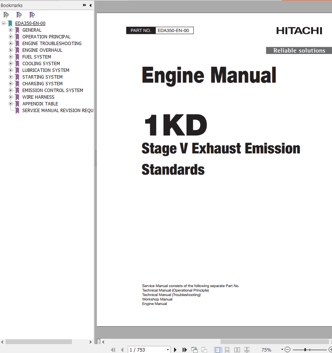Select two-page facing layout mode

(x=237, y=350)
